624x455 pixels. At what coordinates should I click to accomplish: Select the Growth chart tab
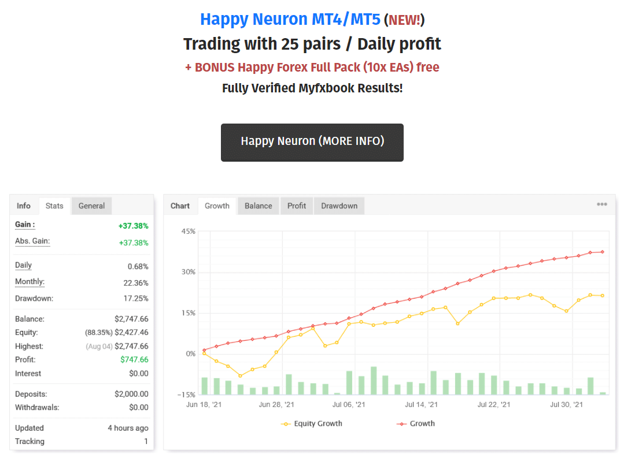(217, 206)
